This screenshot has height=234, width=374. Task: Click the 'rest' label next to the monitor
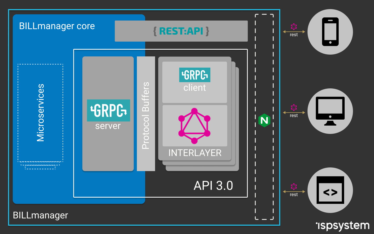[294, 116]
